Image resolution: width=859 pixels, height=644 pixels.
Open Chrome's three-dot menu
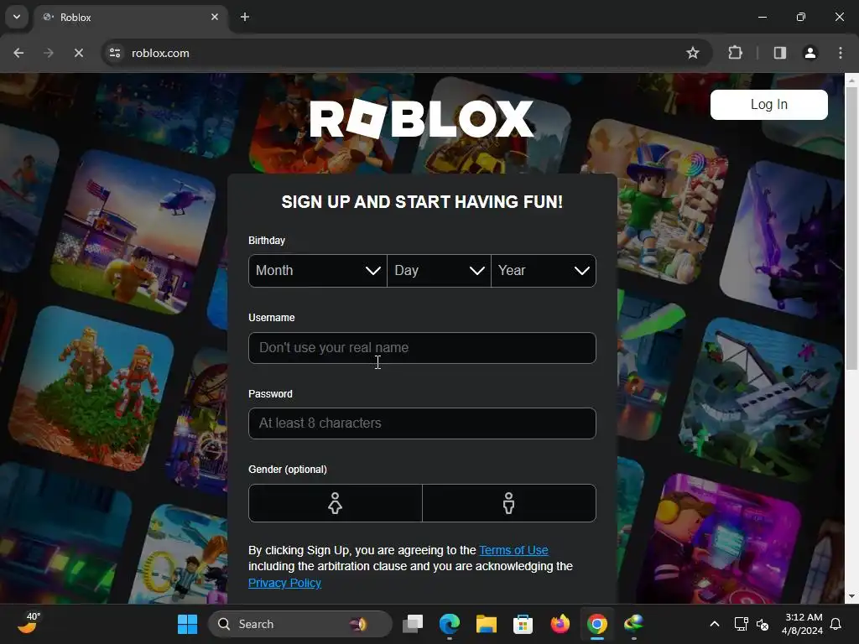[x=841, y=53]
